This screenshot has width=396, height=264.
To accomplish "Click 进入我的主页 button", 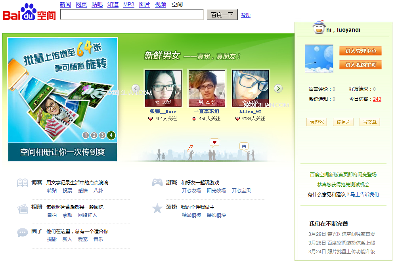I will tap(360, 65).
